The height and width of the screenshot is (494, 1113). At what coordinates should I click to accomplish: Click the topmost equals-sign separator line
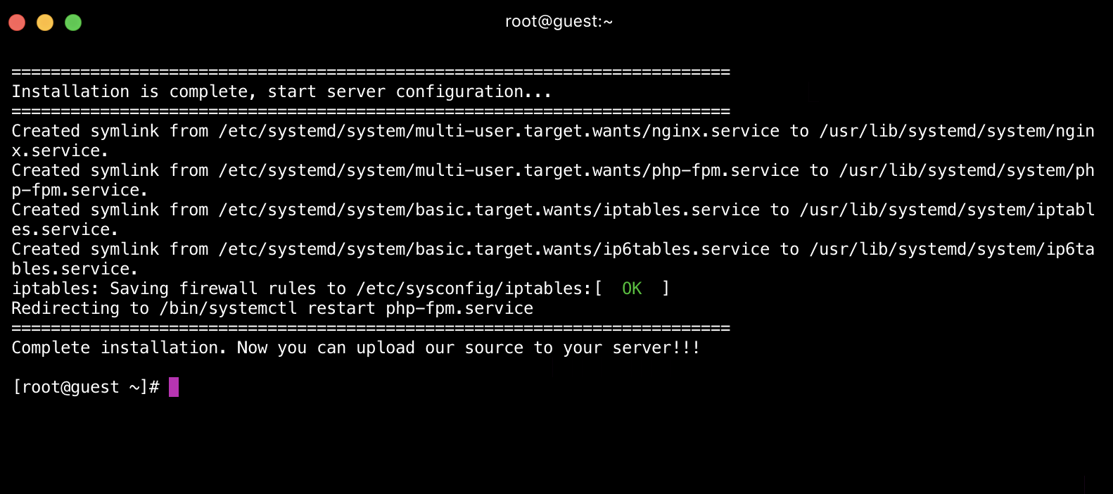(x=371, y=72)
